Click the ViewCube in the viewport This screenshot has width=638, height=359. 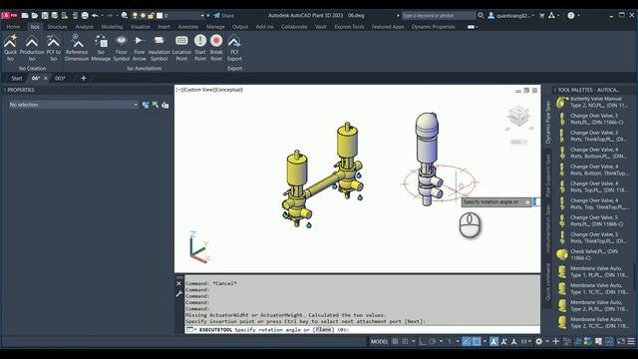[518, 117]
